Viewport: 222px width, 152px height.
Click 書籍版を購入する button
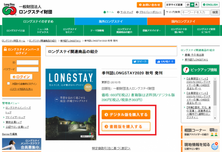tap(126, 127)
